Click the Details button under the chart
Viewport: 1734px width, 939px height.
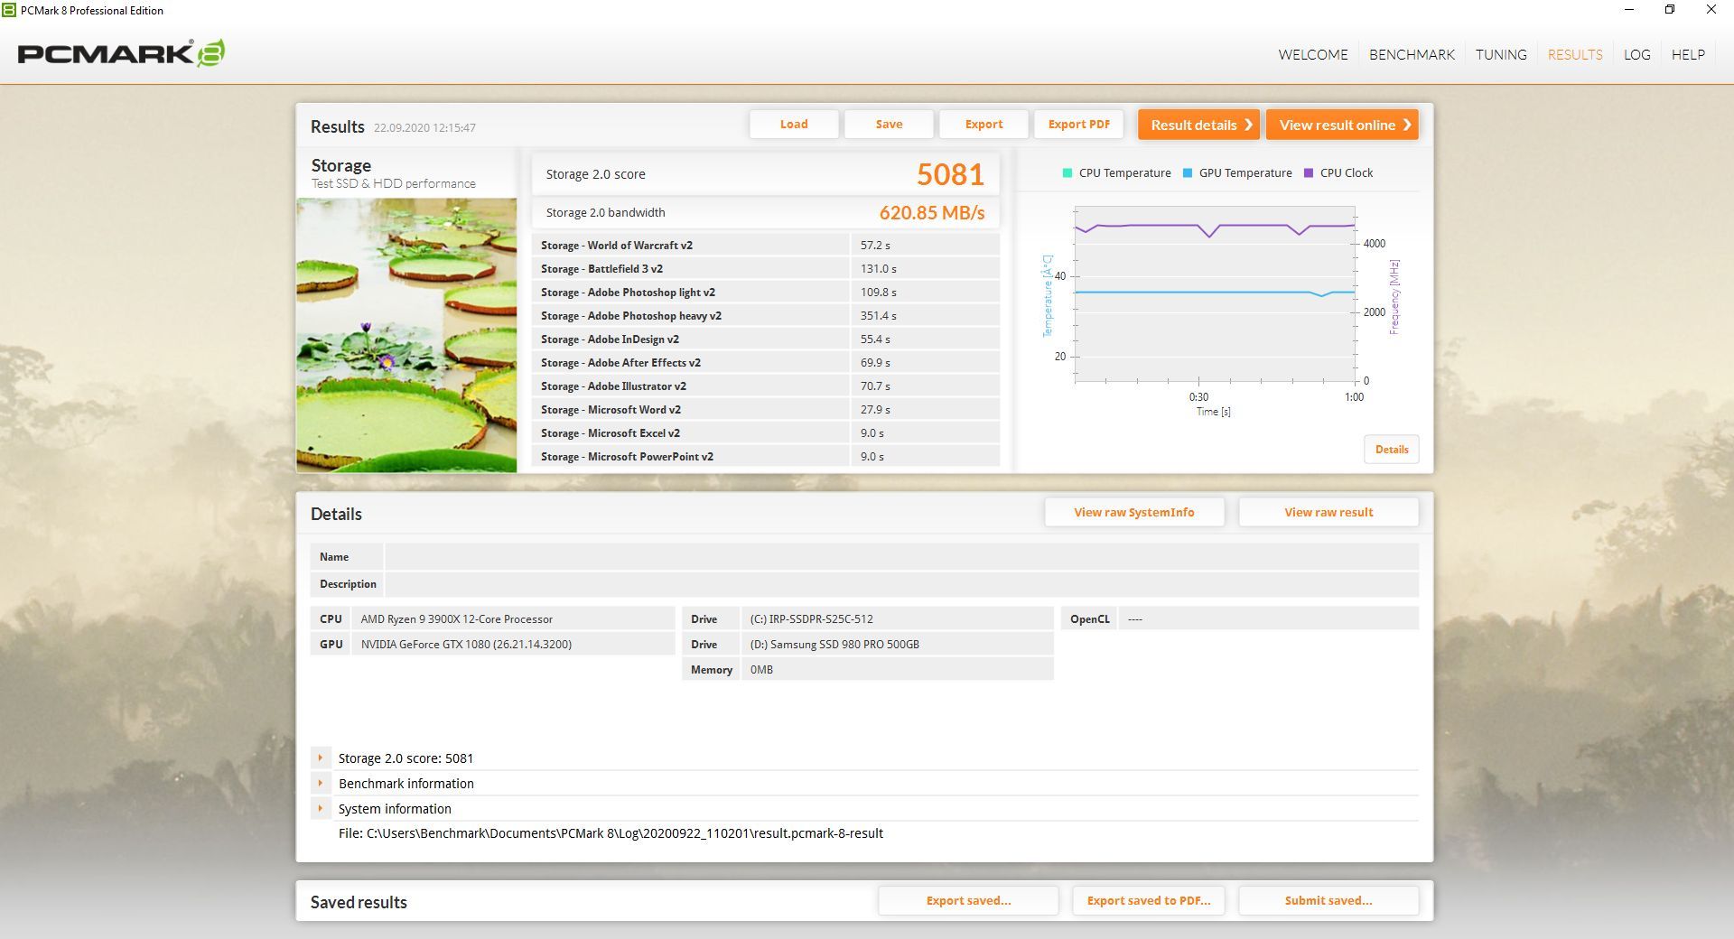coord(1391,450)
